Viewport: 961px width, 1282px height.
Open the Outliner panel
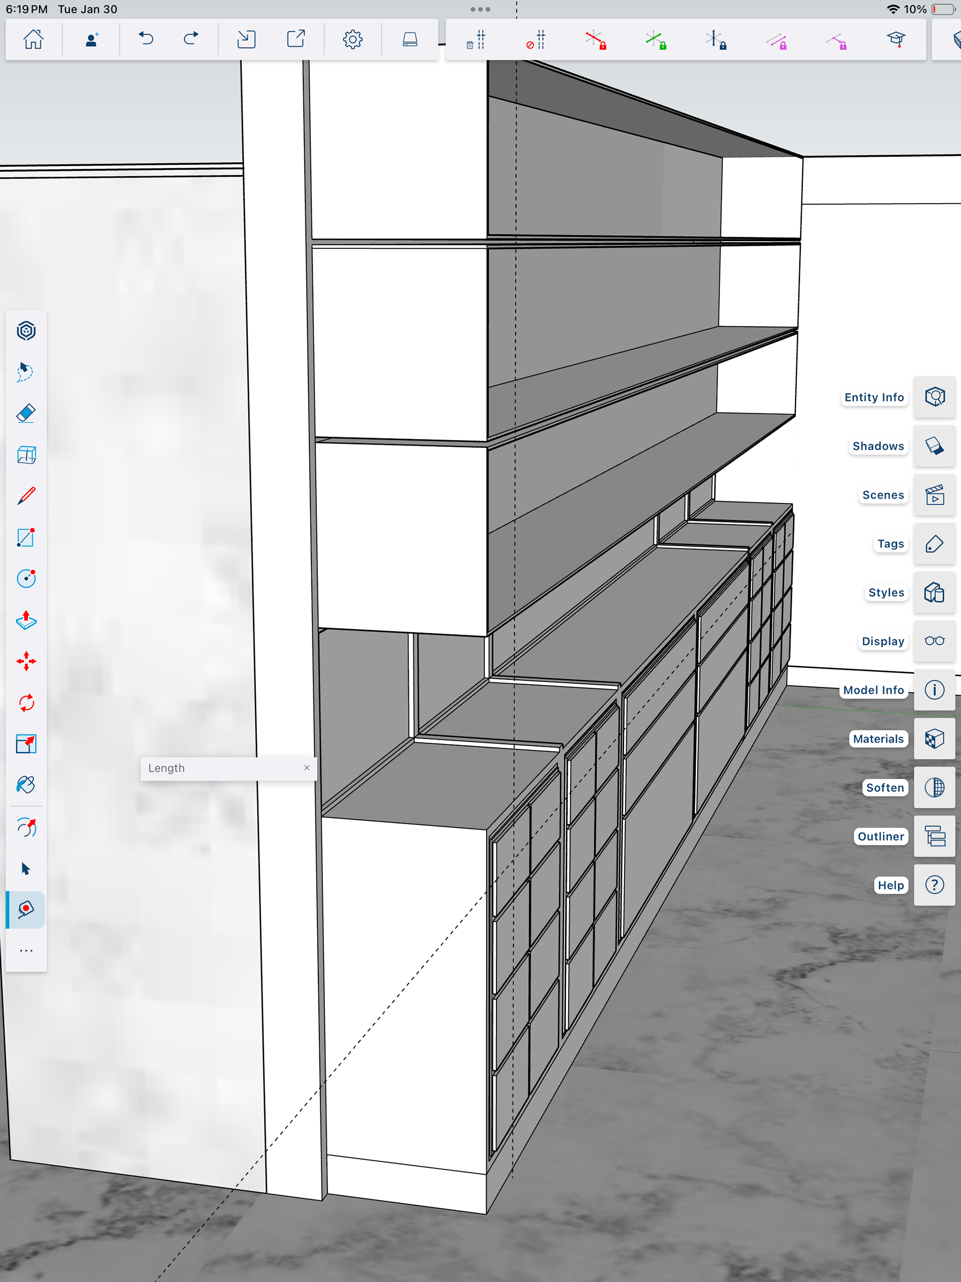(934, 836)
